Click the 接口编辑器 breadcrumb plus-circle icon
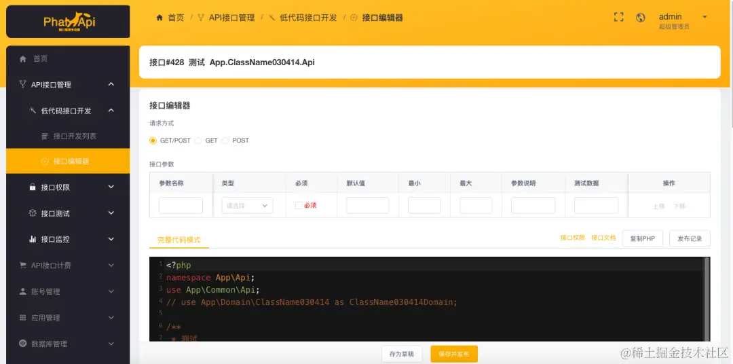This screenshot has width=733, height=364. pos(354,18)
